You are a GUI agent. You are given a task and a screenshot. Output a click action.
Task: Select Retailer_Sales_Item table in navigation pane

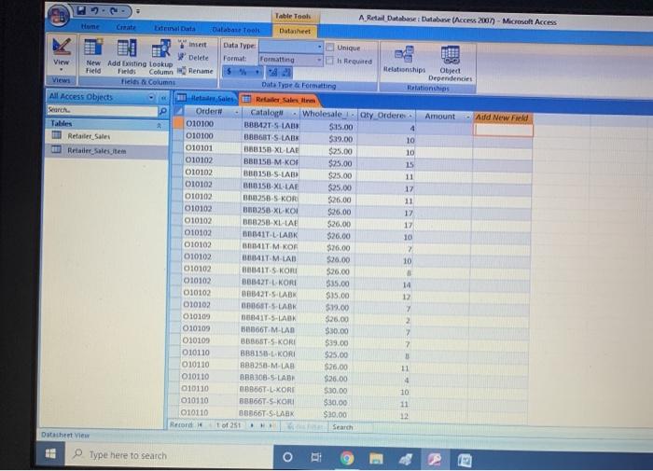107,150
